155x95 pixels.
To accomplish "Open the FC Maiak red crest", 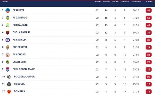I will click(x=9, y=92).
